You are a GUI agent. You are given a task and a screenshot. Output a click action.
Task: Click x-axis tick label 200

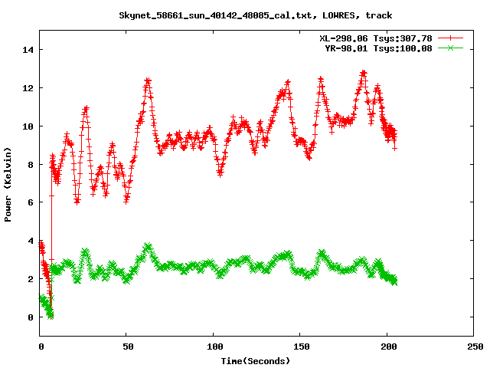click(389, 347)
